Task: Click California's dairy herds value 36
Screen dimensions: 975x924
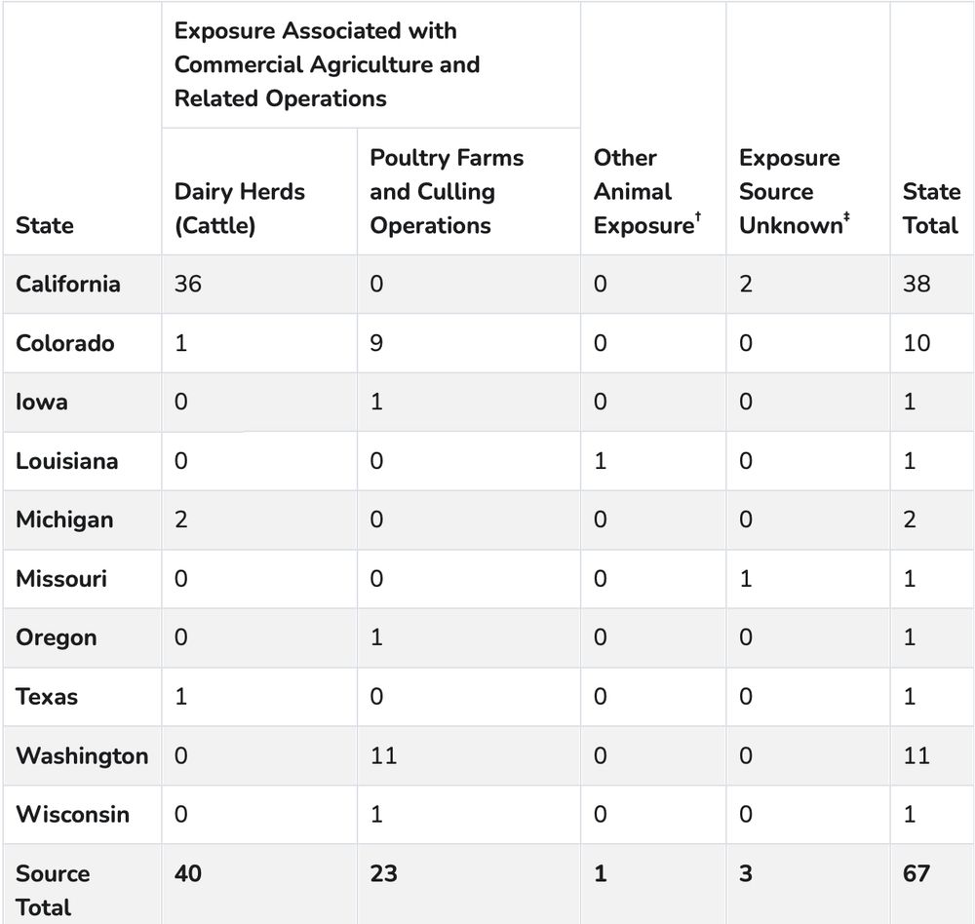Action: click(188, 284)
